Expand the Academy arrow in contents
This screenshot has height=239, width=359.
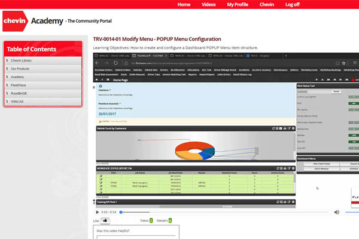[x=7, y=77]
